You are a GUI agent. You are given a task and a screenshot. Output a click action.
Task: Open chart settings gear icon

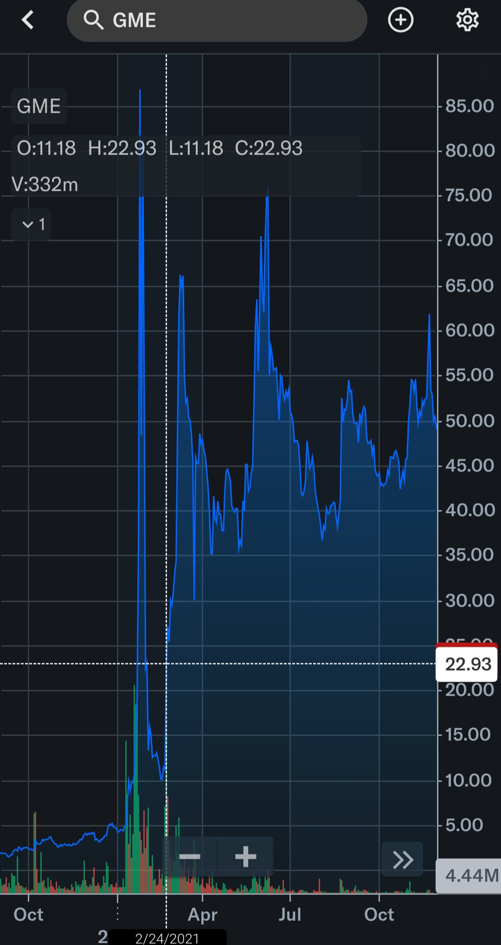point(467,20)
